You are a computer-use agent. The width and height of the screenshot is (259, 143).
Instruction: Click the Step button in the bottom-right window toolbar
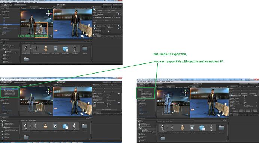click(x=200, y=84)
